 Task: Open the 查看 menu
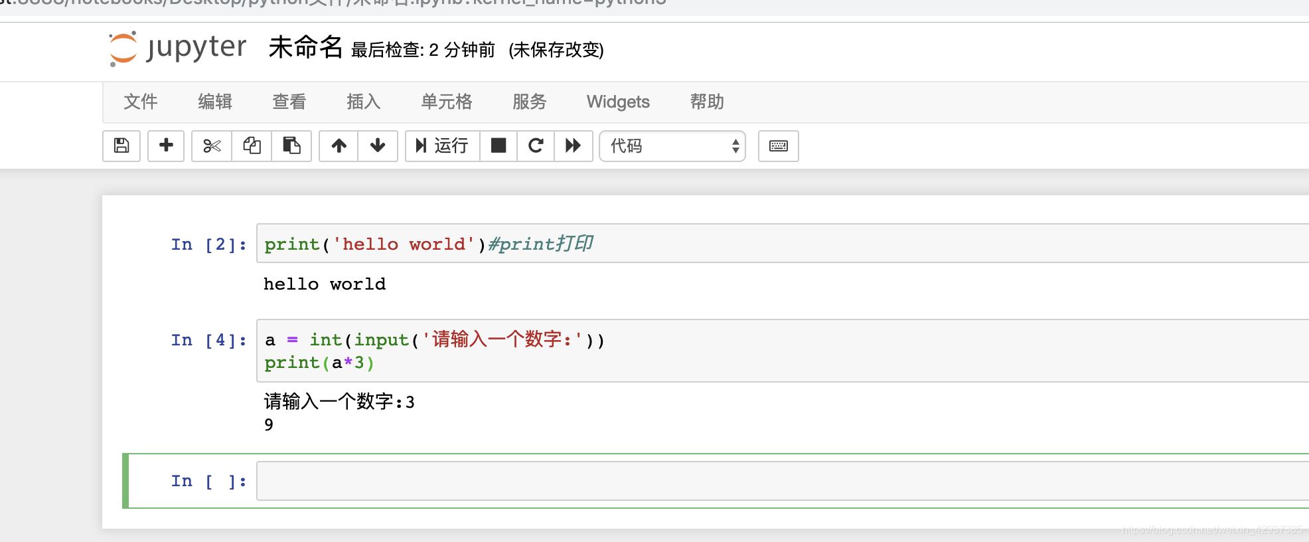coord(289,102)
